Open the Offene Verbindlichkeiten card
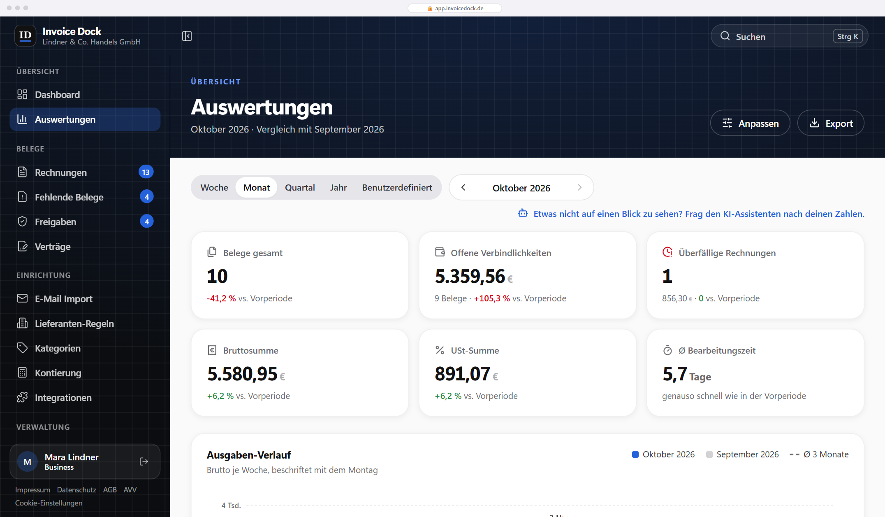Viewport: 885px width, 517px height. coord(527,275)
